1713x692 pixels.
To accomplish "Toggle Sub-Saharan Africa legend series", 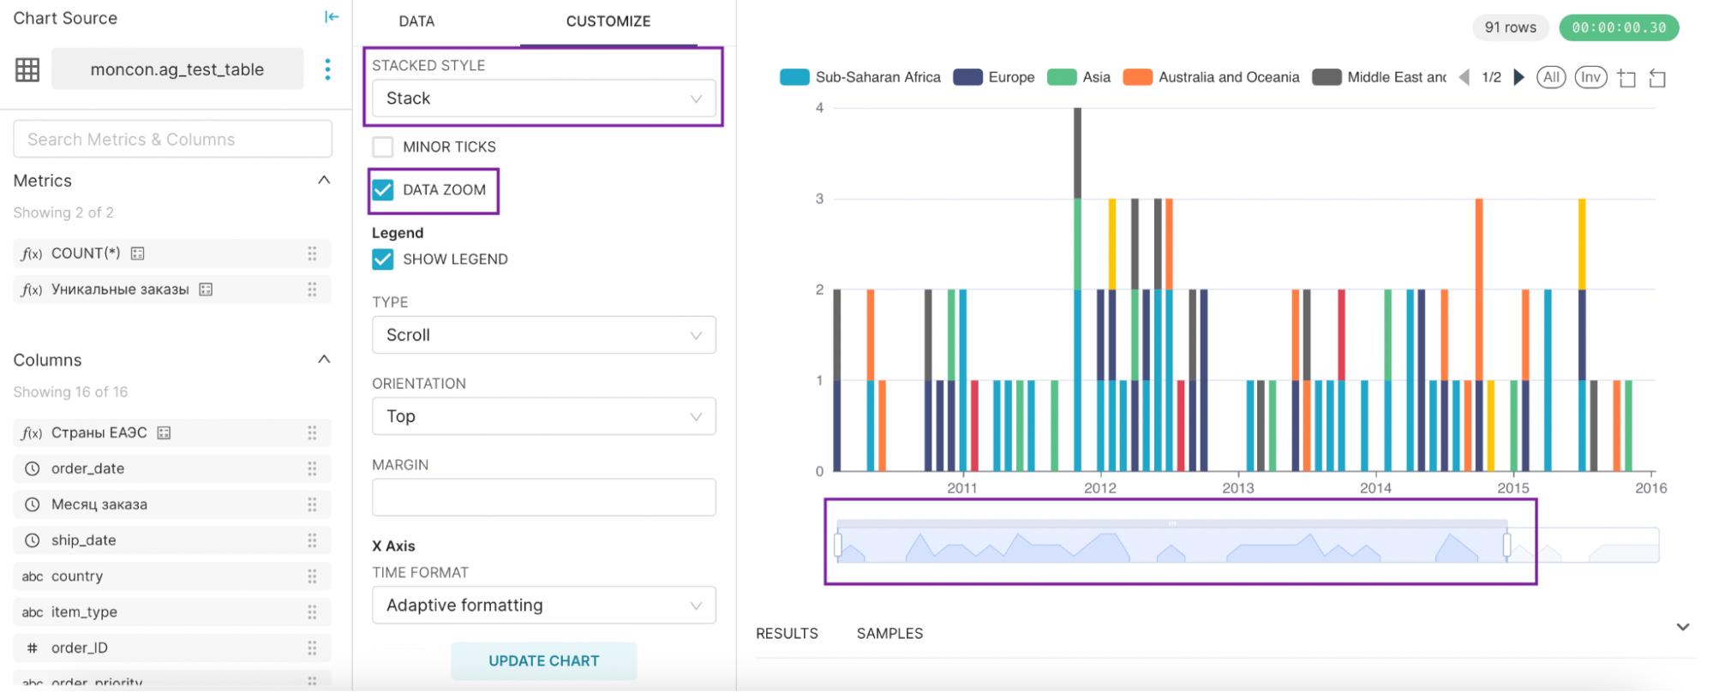I will point(860,77).
